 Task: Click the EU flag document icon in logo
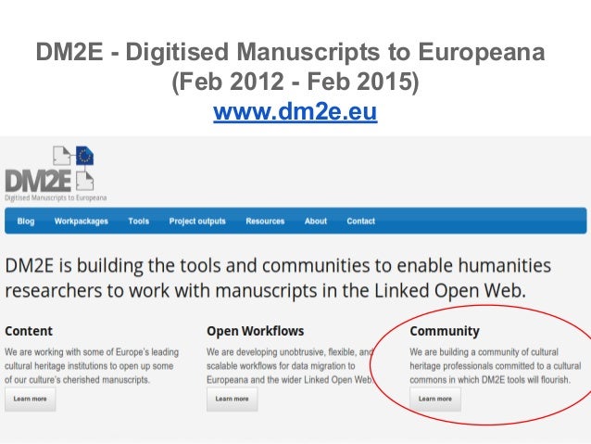coord(84,156)
